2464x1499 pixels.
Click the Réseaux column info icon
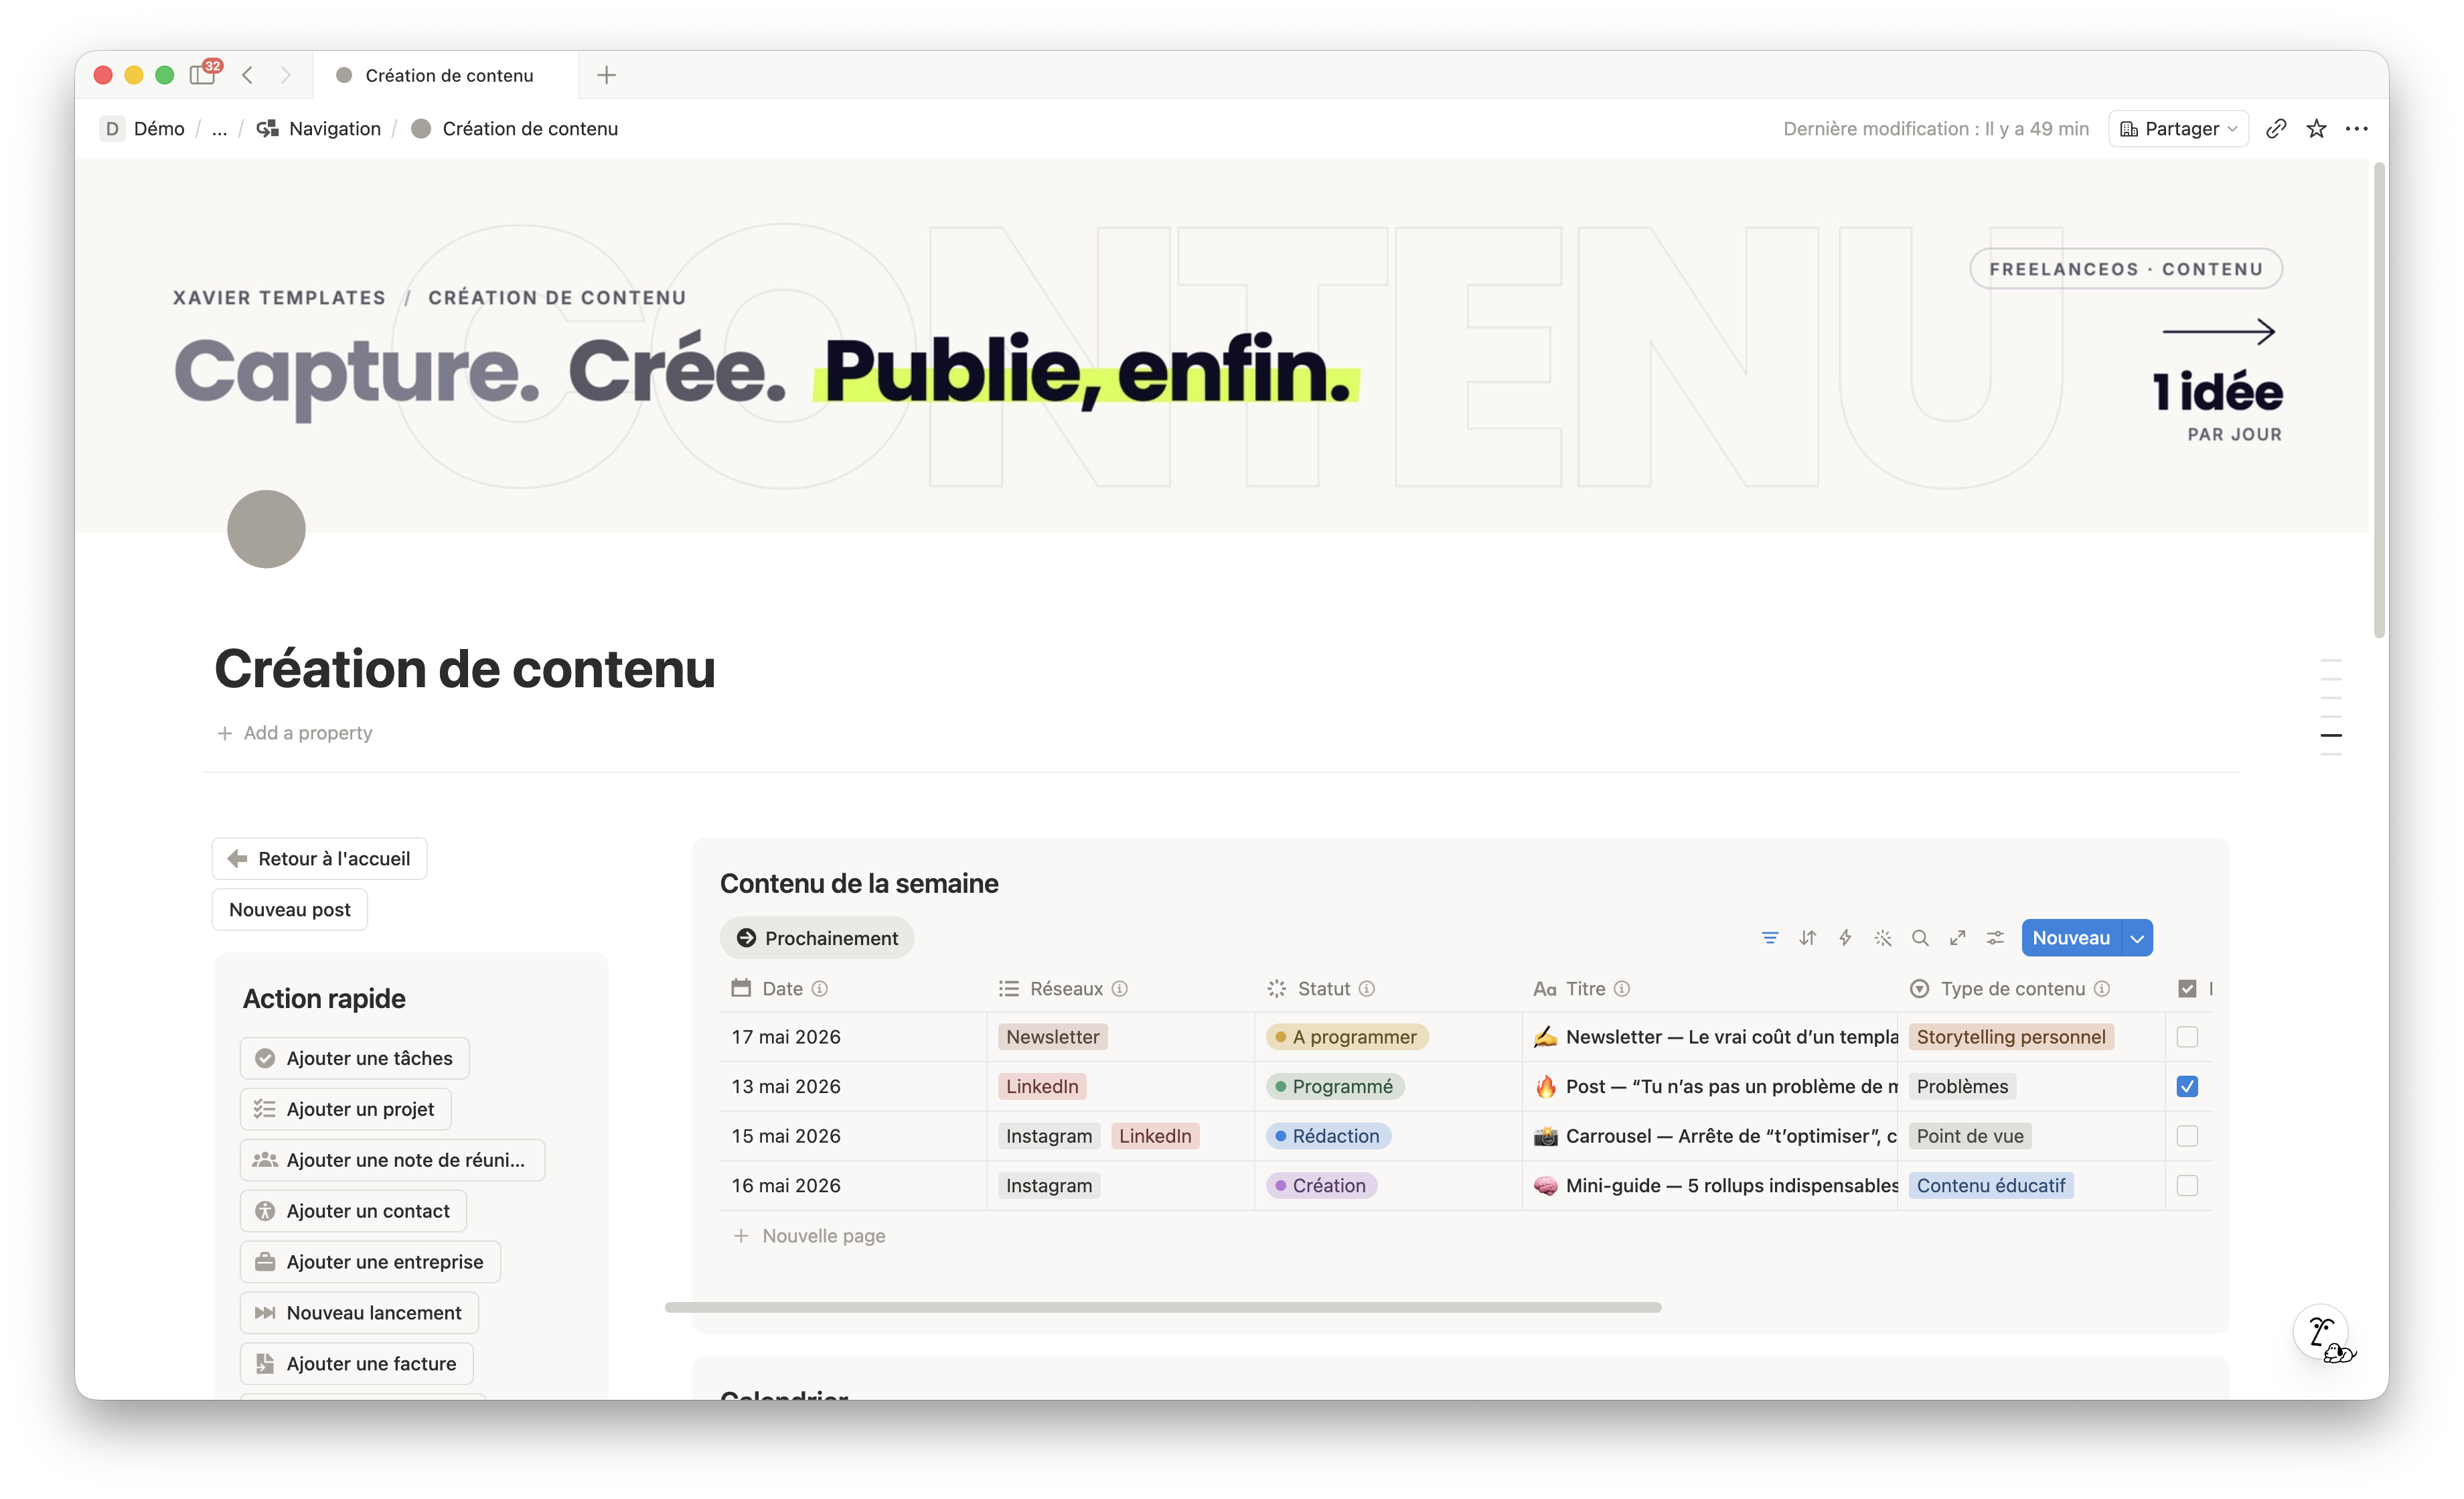[x=1120, y=989]
